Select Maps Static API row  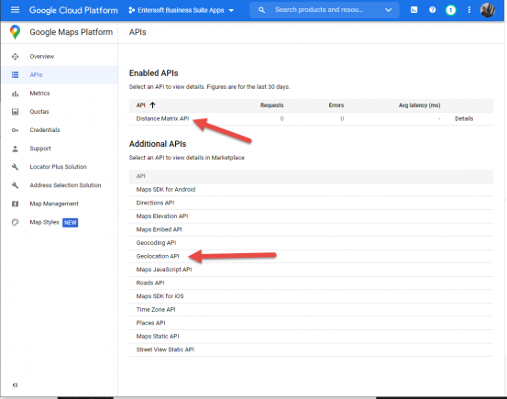(311, 337)
